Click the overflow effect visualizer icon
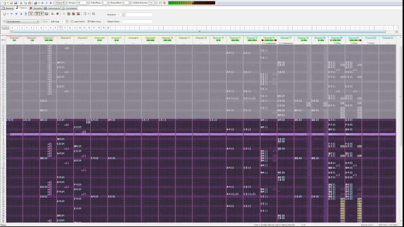The height and width of the screenshot is (227, 404). point(93,14)
